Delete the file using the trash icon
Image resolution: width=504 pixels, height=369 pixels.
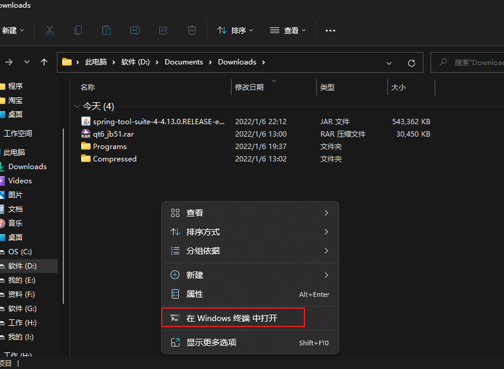tap(192, 30)
